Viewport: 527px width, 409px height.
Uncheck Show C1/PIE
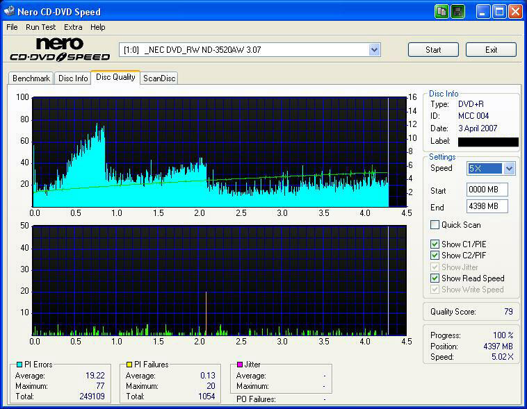(435, 244)
